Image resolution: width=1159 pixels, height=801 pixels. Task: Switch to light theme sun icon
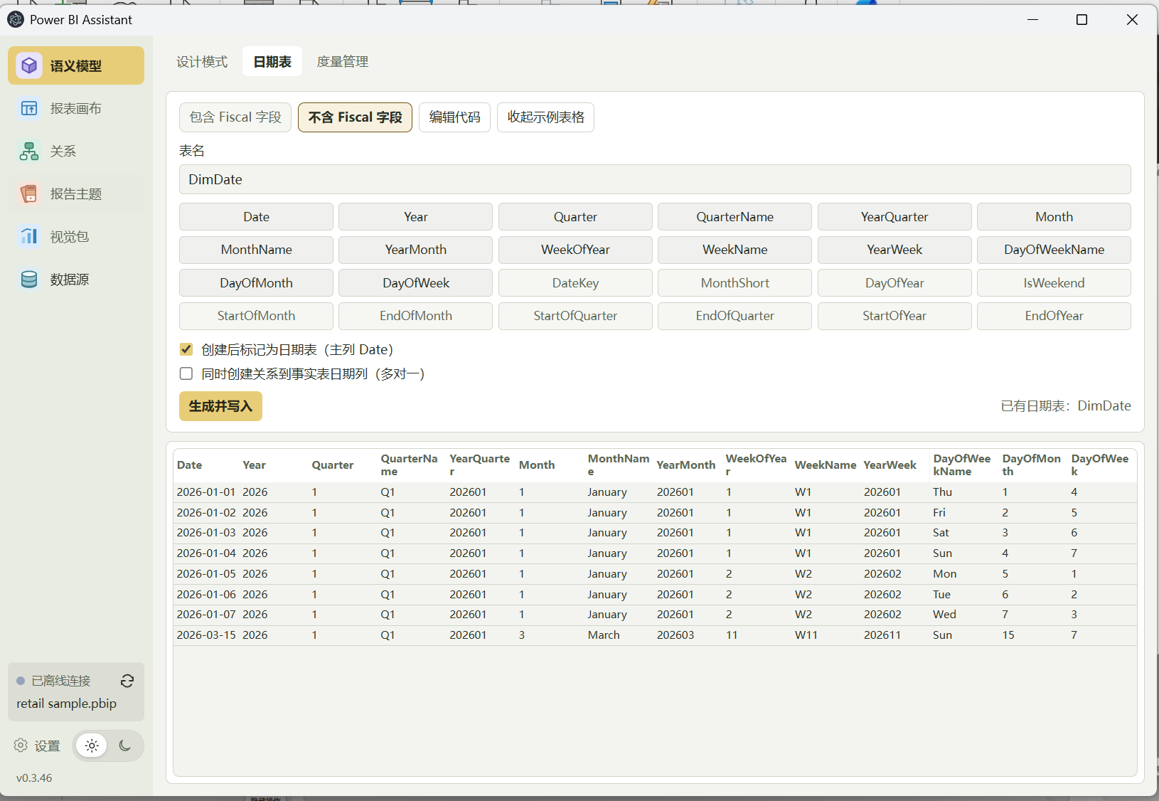(x=92, y=746)
